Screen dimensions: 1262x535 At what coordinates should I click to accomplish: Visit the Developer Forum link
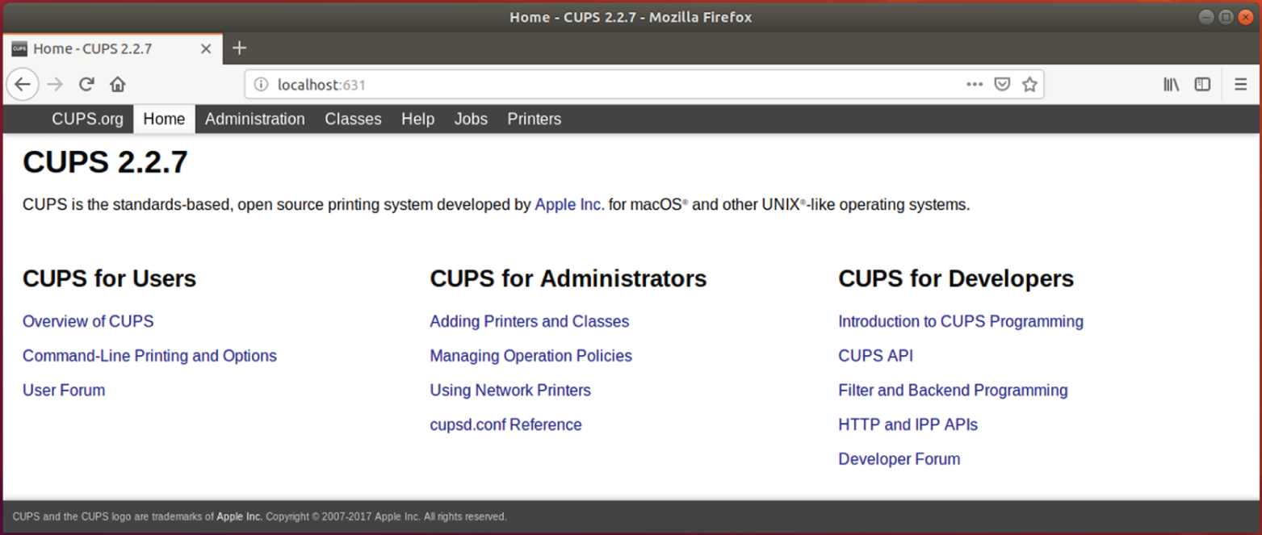(899, 459)
